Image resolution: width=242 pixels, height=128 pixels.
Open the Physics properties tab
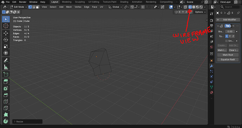[211, 76]
